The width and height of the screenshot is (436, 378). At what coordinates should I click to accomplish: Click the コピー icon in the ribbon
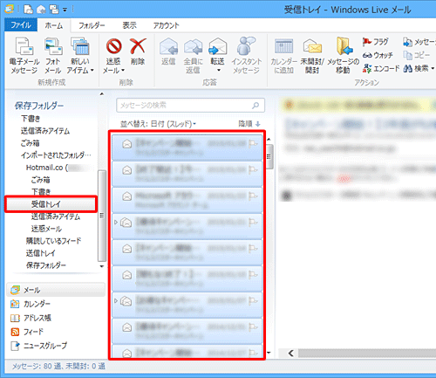407,55
